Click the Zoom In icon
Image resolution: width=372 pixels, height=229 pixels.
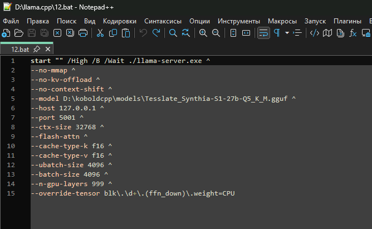pos(203,33)
